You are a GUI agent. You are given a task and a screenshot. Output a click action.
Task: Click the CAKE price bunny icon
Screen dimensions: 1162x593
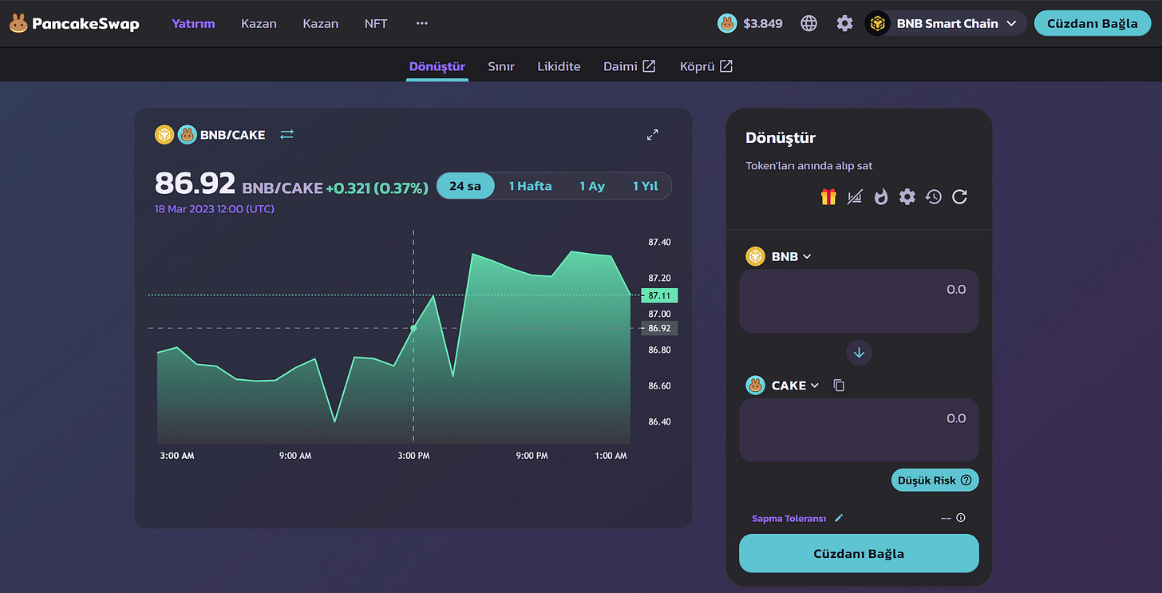point(726,23)
